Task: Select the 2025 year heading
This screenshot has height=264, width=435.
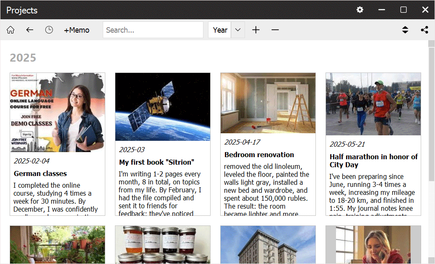Action: click(x=23, y=58)
